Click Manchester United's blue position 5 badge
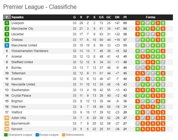This screenshot has width=178, height=140. [x=7, y=45]
